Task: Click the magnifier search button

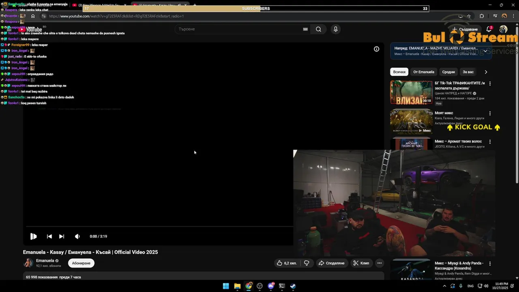Action: click(x=318, y=29)
